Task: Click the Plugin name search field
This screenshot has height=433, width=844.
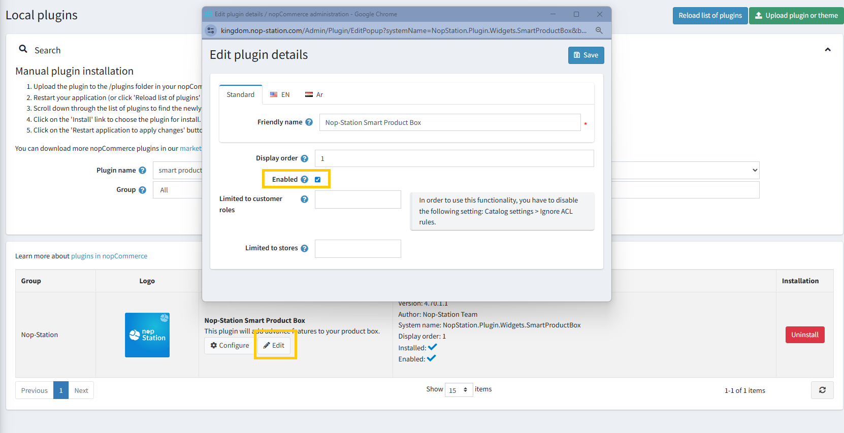Action: [x=178, y=171]
